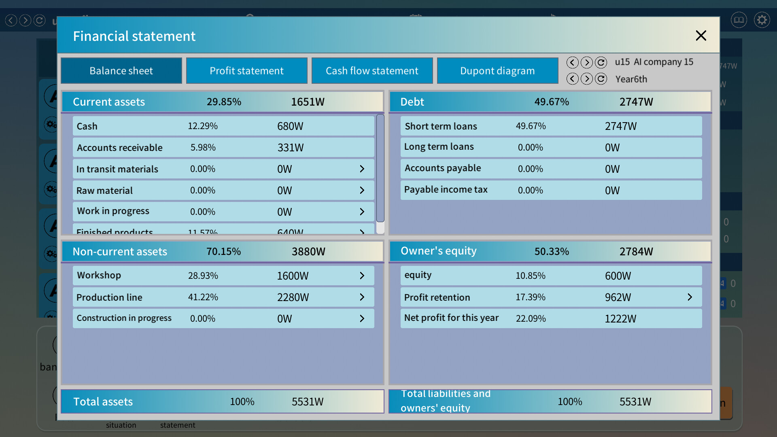Close the Financial statement dialog
The width and height of the screenshot is (777, 437).
point(701,36)
